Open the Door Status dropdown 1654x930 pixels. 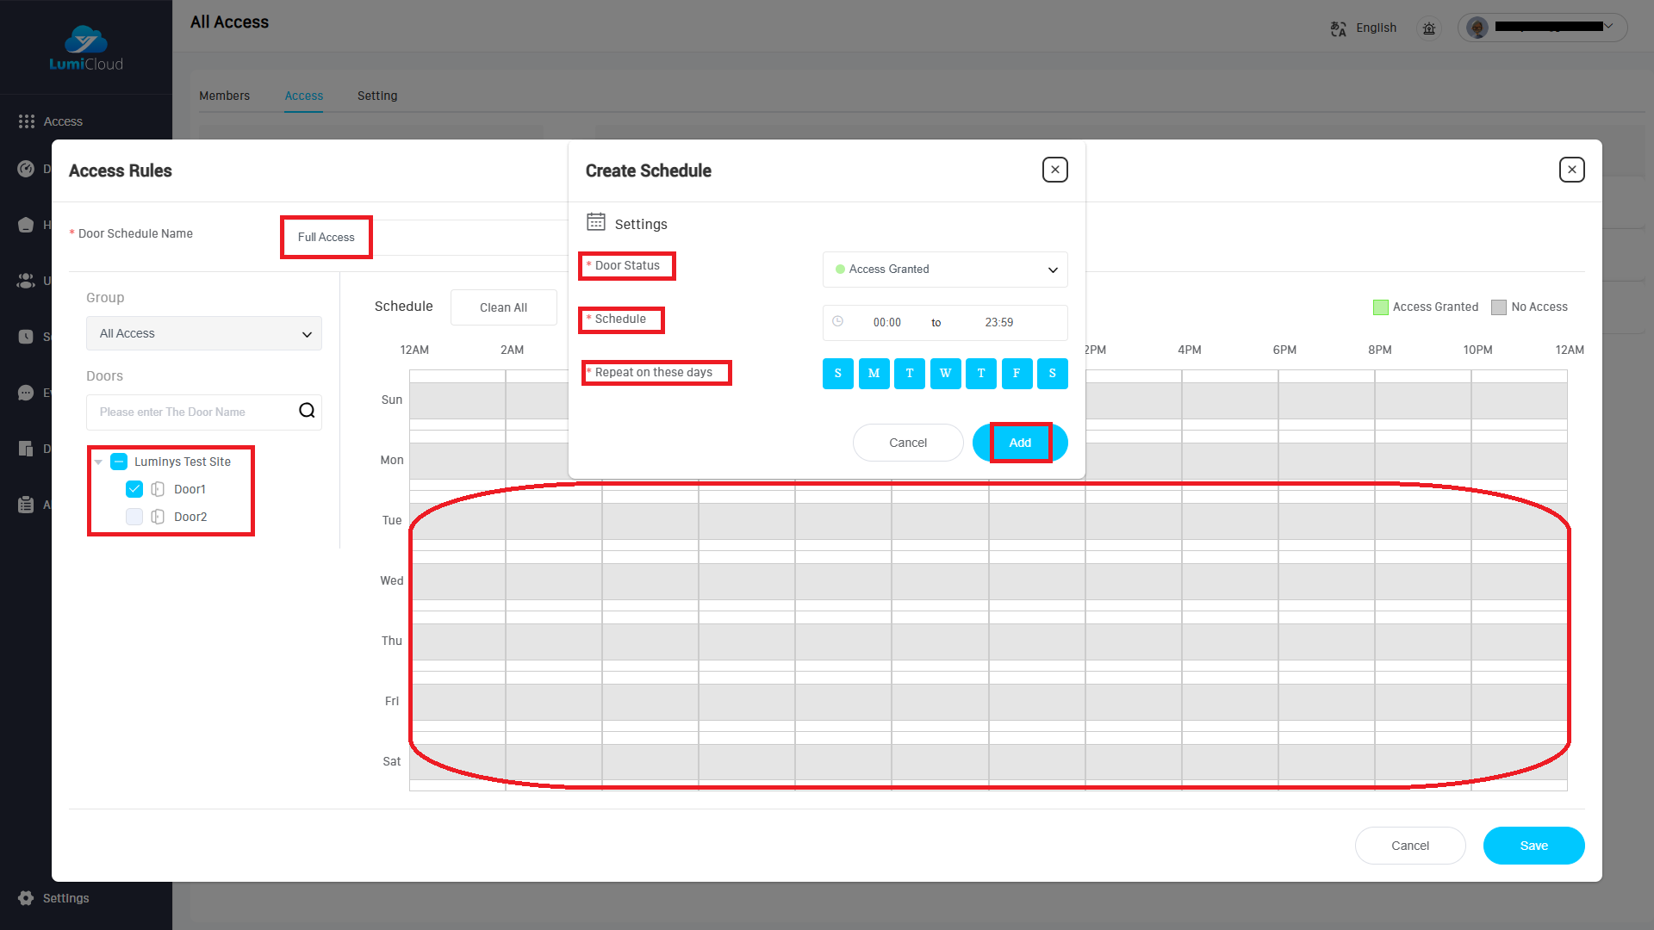945,270
